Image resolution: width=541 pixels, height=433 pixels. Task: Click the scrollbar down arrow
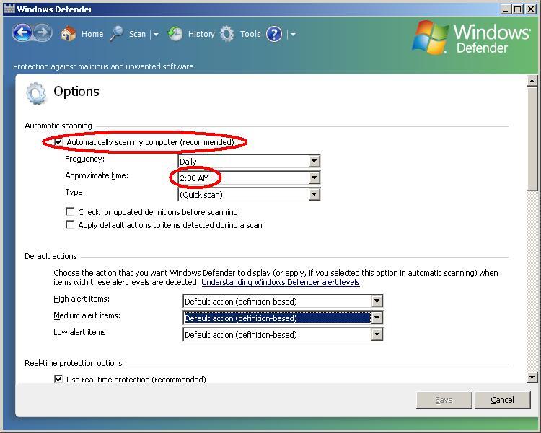tap(532, 377)
